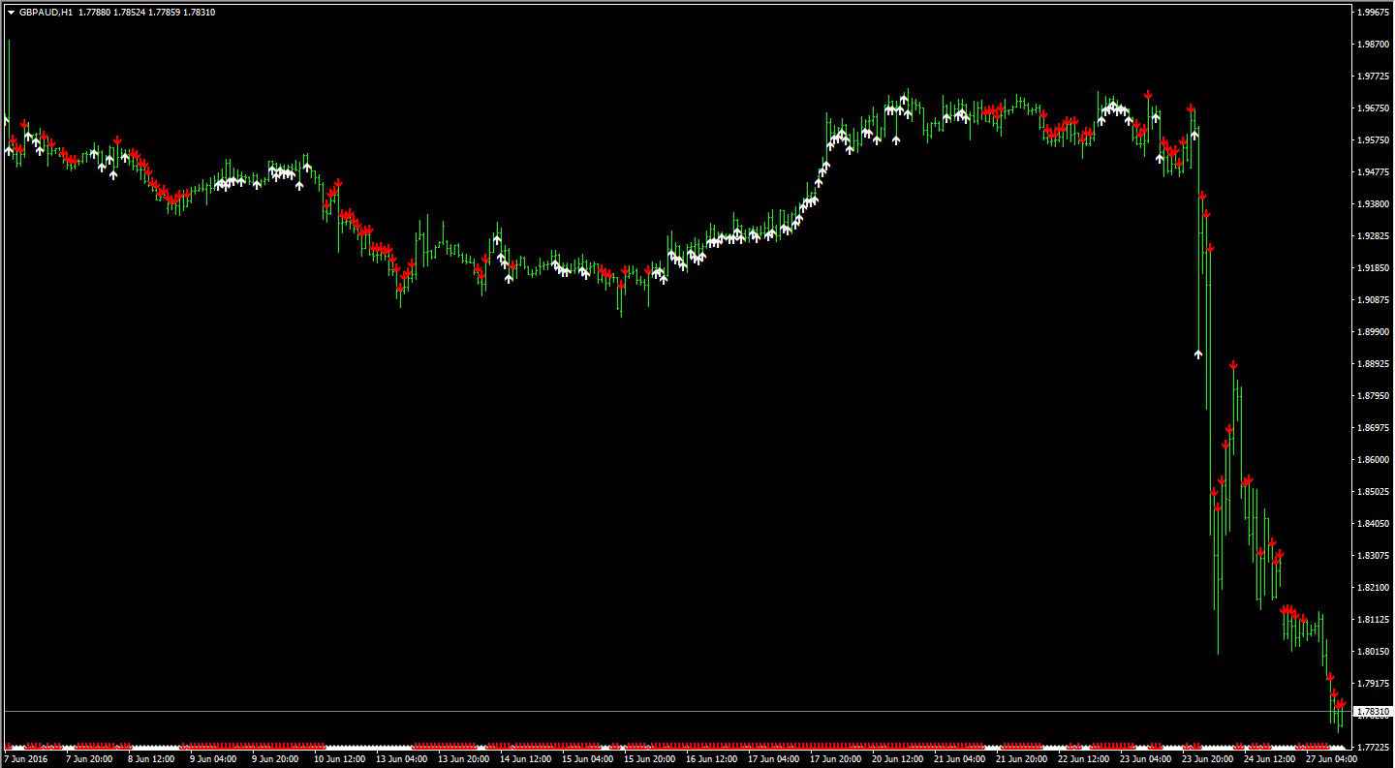The height and width of the screenshot is (768, 1395).
Task: Click the 1.99675 price axis label
Action: point(1374,13)
